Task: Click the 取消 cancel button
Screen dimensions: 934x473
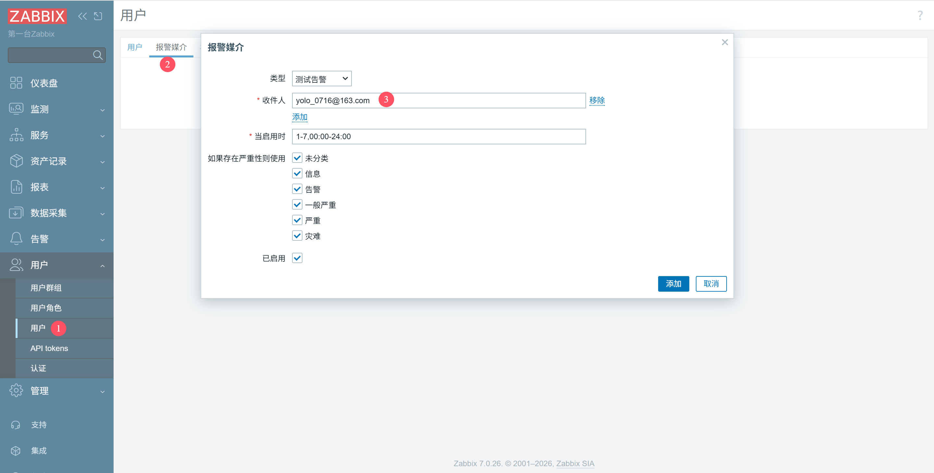Action: point(711,284)
